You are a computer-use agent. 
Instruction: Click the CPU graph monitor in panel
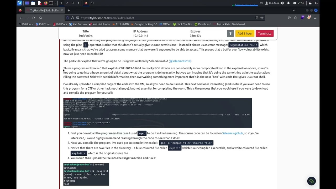click(x=245, y=4)
